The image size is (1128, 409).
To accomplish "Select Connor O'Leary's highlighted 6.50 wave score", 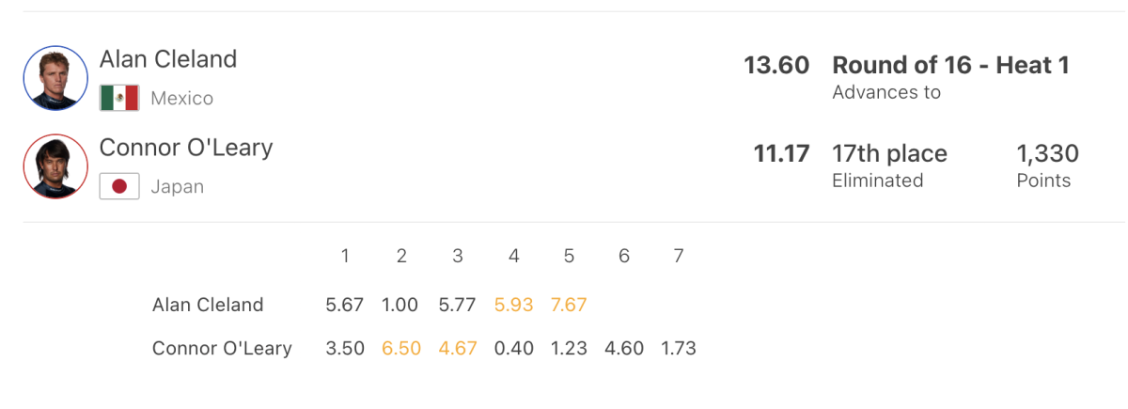I will pyautogui.click(x=400, y=349).
